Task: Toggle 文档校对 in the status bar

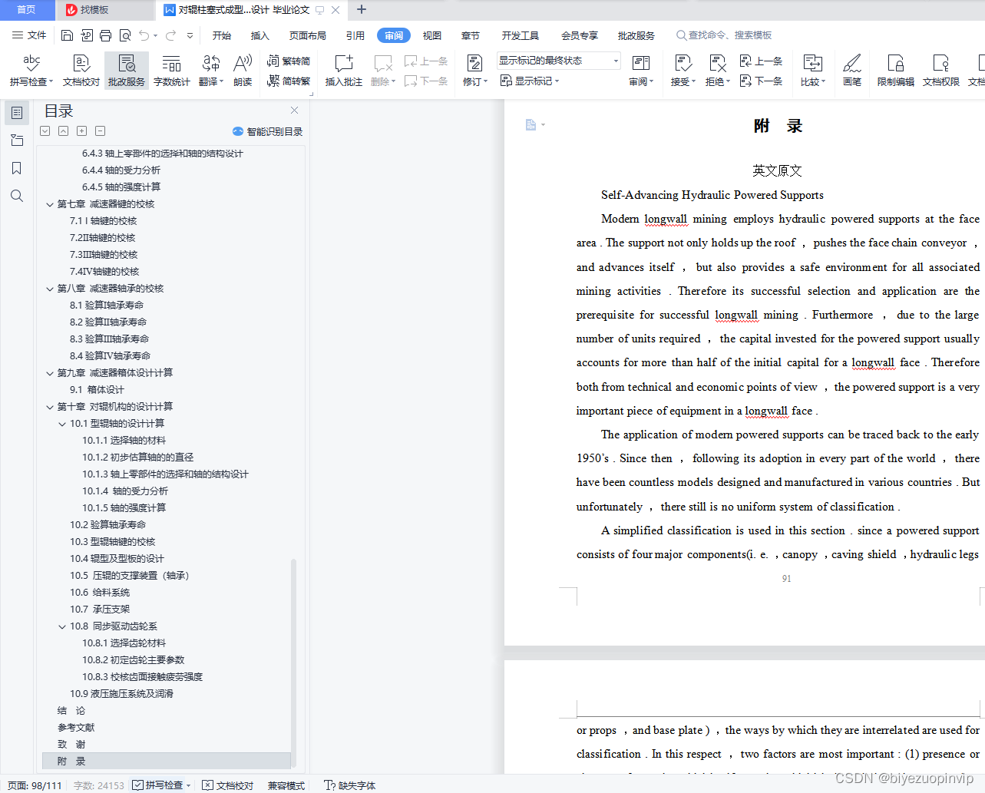Action: [x=227, y=785]
